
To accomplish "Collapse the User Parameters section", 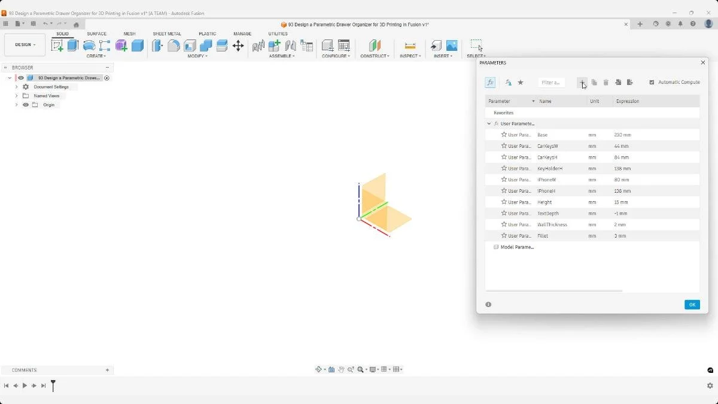I will (x=489, y=123).
